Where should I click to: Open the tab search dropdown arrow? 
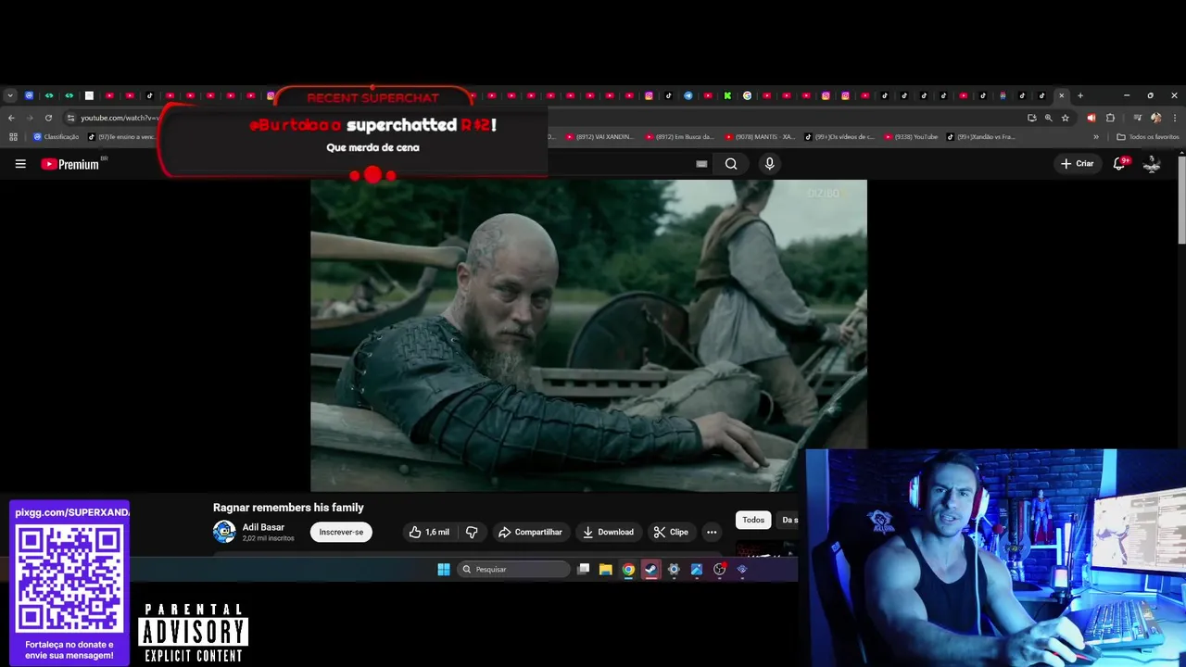10,95
